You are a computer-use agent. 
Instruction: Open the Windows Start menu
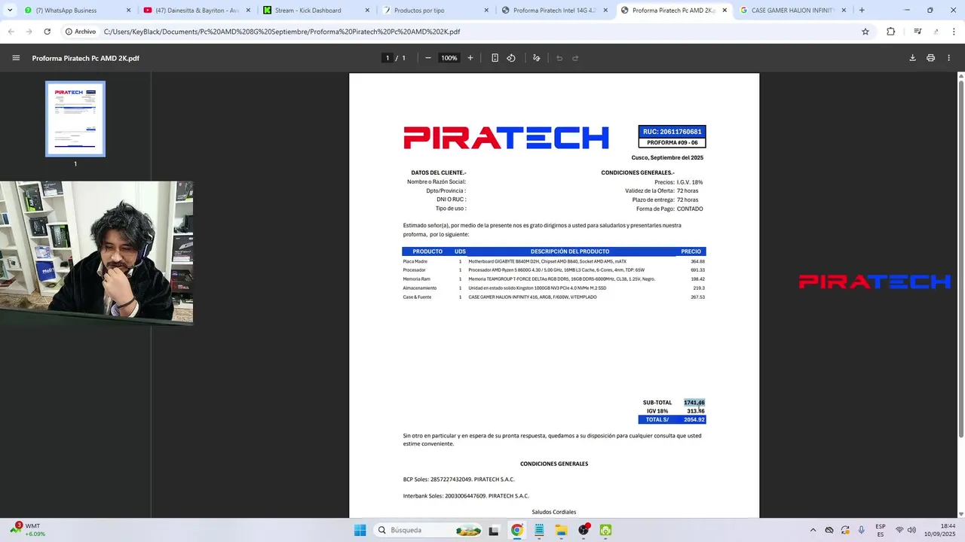tap(360, 530)
